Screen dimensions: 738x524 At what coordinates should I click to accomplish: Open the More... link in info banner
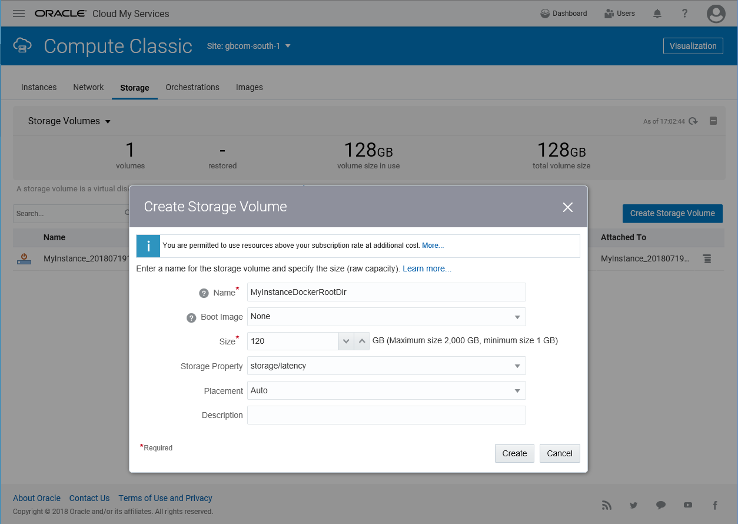coord(433,246)
